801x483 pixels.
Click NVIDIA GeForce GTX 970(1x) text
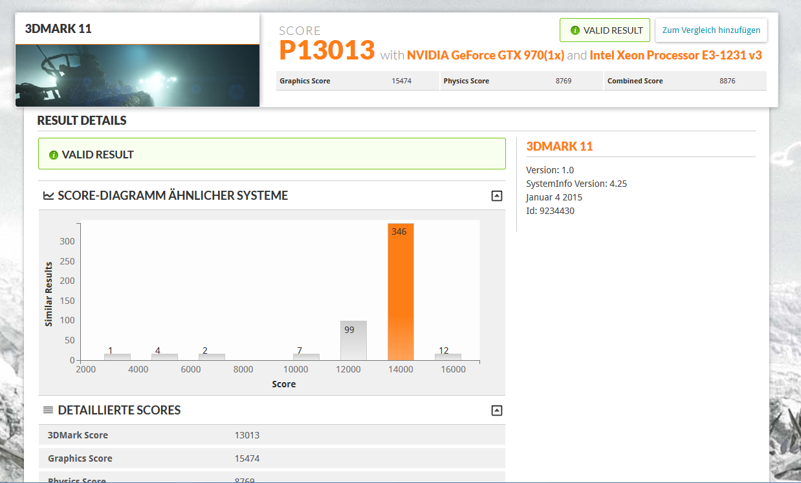486,56
